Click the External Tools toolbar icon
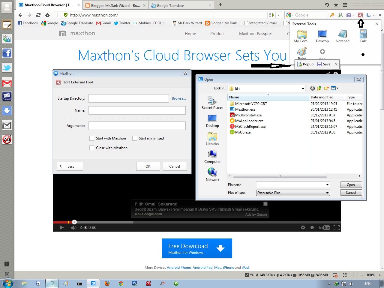Screen dimensions: 384x288 coord(360,15)
